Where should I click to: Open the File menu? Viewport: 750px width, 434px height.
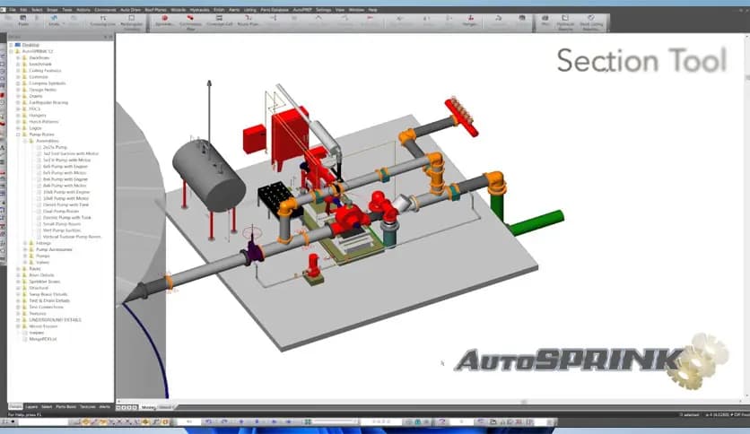[x=13, y=10]
